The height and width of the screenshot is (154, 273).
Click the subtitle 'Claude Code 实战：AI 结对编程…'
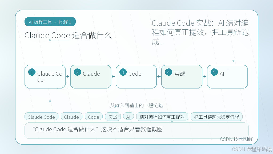(200, 32)
